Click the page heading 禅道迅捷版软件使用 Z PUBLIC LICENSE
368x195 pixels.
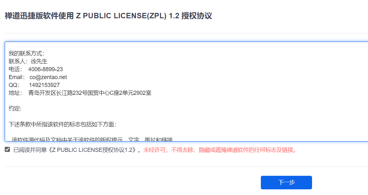(108, 16)
